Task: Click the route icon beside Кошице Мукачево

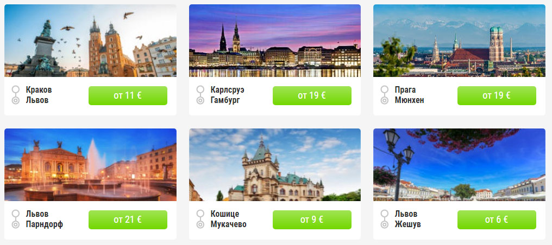Action: (200, 220)
